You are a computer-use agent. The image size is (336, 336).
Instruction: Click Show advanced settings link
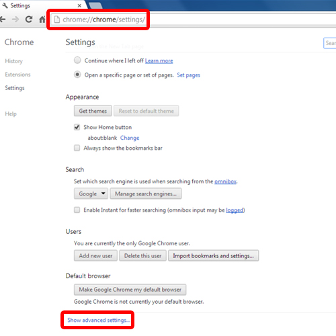(x=99, y=321)
